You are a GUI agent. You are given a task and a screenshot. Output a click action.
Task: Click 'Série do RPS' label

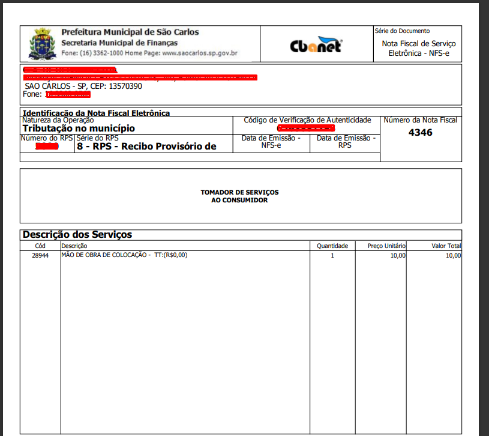tap(97, 138)
